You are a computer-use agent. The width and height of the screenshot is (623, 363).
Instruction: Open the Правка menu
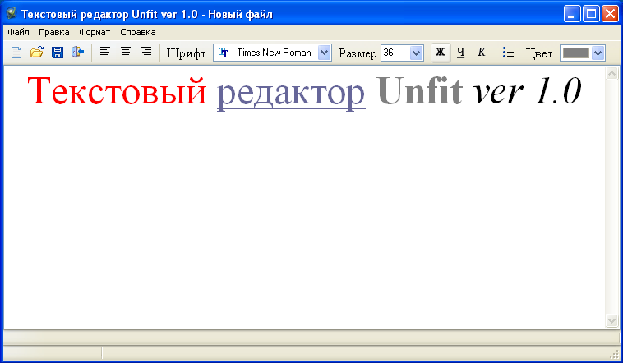pos(54,32)
